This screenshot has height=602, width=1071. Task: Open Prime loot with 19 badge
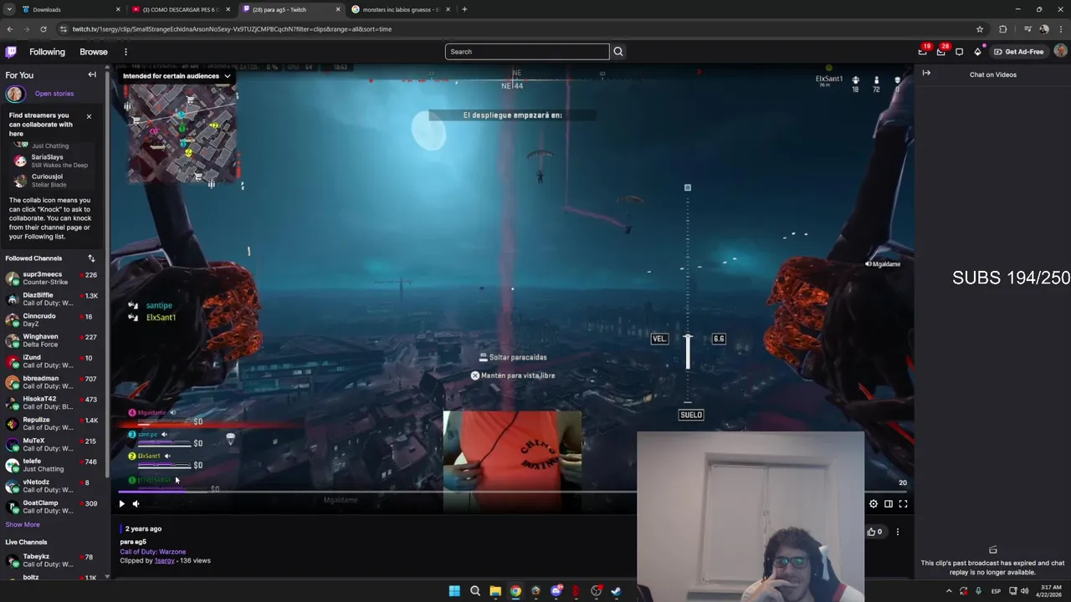pyautogui.click(x=922, y=52)
